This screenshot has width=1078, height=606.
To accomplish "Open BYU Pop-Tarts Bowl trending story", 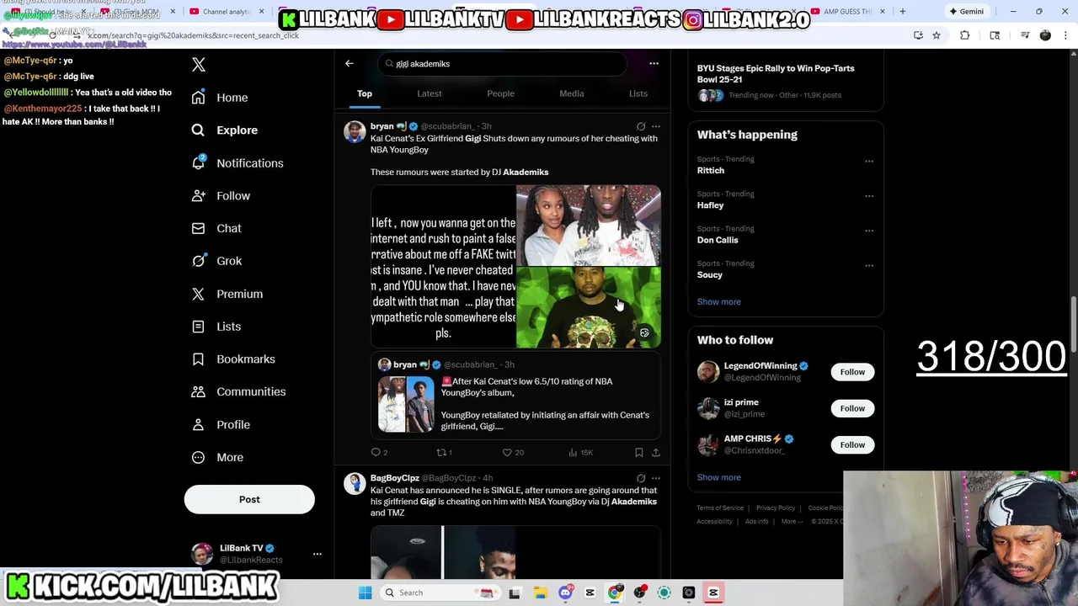I will [x=786, y=81].
